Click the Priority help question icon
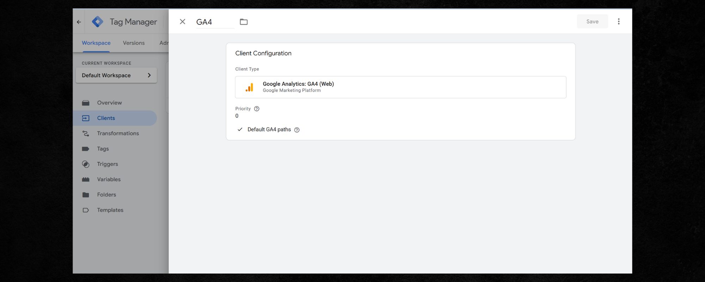The height and width of the screenshot is (282, 705). 257,109
